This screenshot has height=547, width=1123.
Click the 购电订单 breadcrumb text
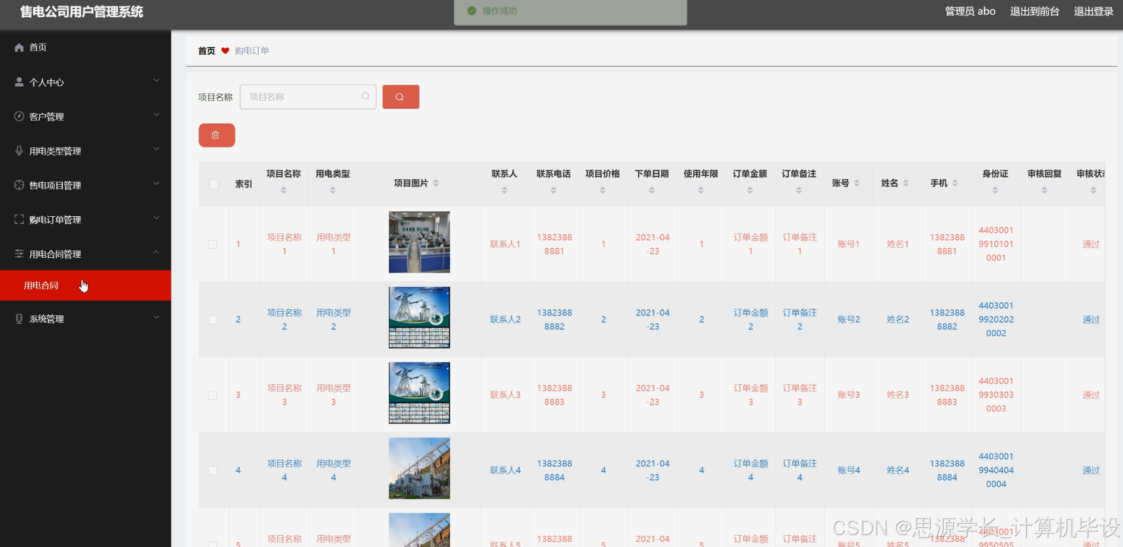252,51
